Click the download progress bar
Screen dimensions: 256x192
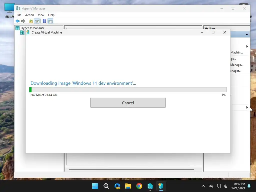128,90
